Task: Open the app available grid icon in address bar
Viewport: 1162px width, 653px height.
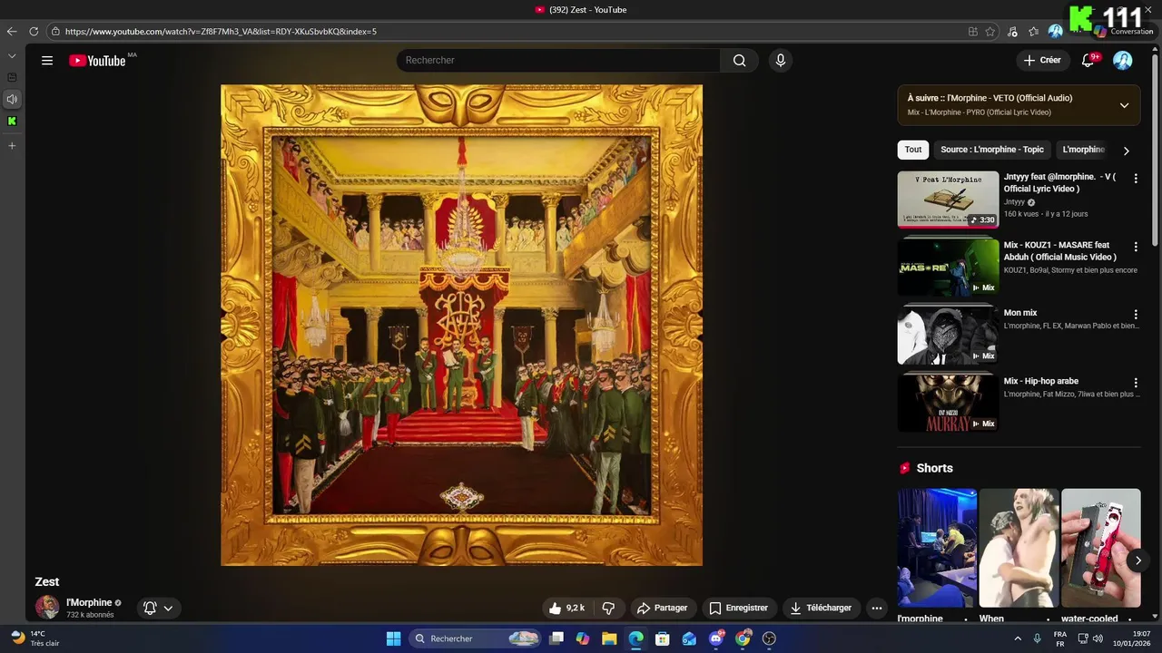Action: point(973,32)
